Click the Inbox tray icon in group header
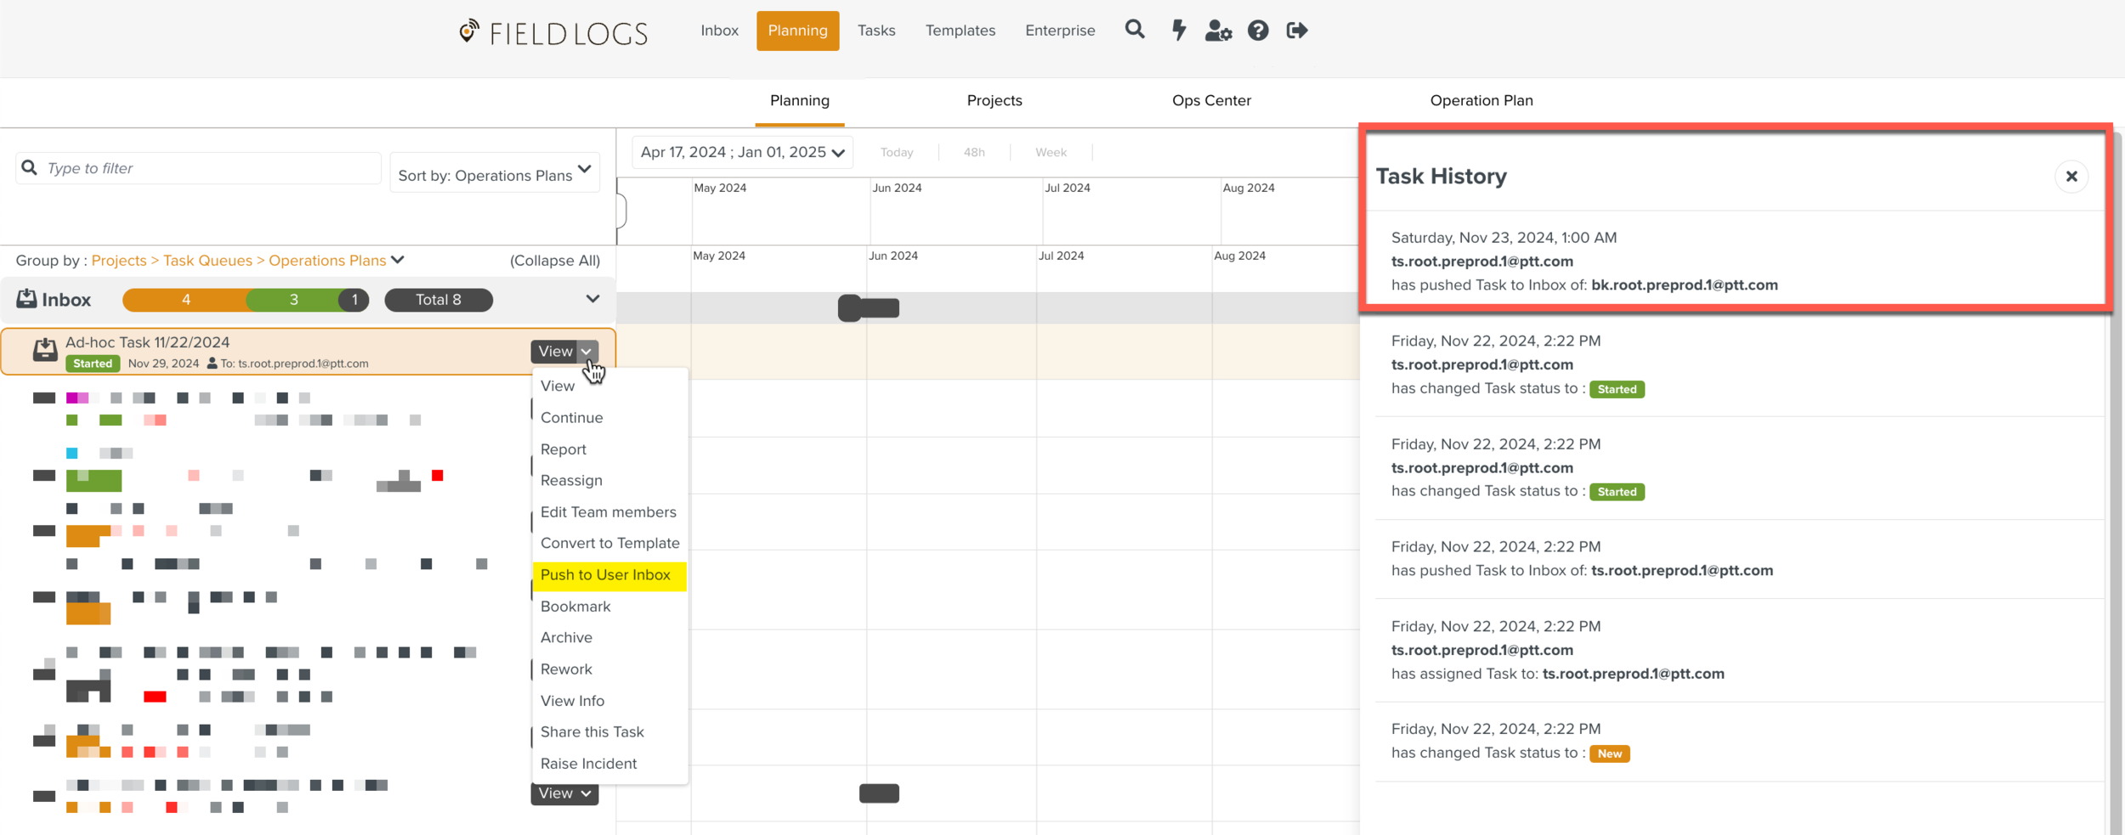 point(27,299)
